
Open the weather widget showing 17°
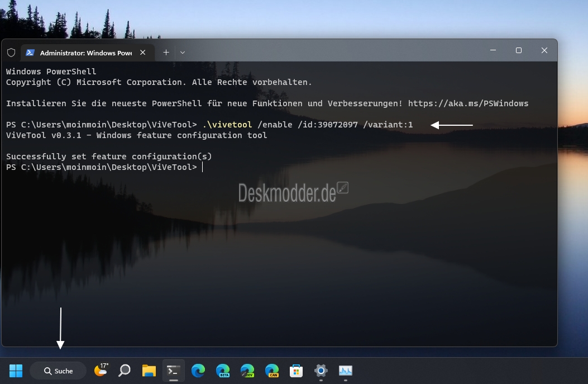point(101,371)
